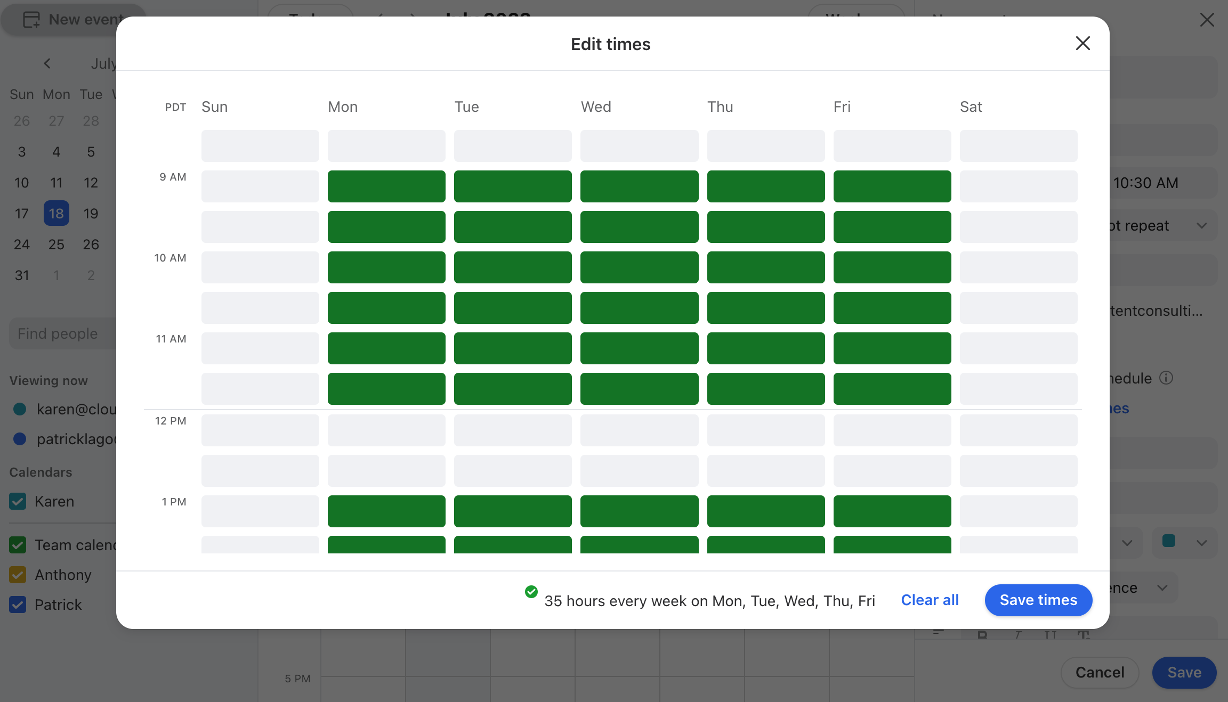The width and height of the screenshot is (1228, 702).
Task: Toggle Patrick calendar checkbox
Action: pos(18,605)
